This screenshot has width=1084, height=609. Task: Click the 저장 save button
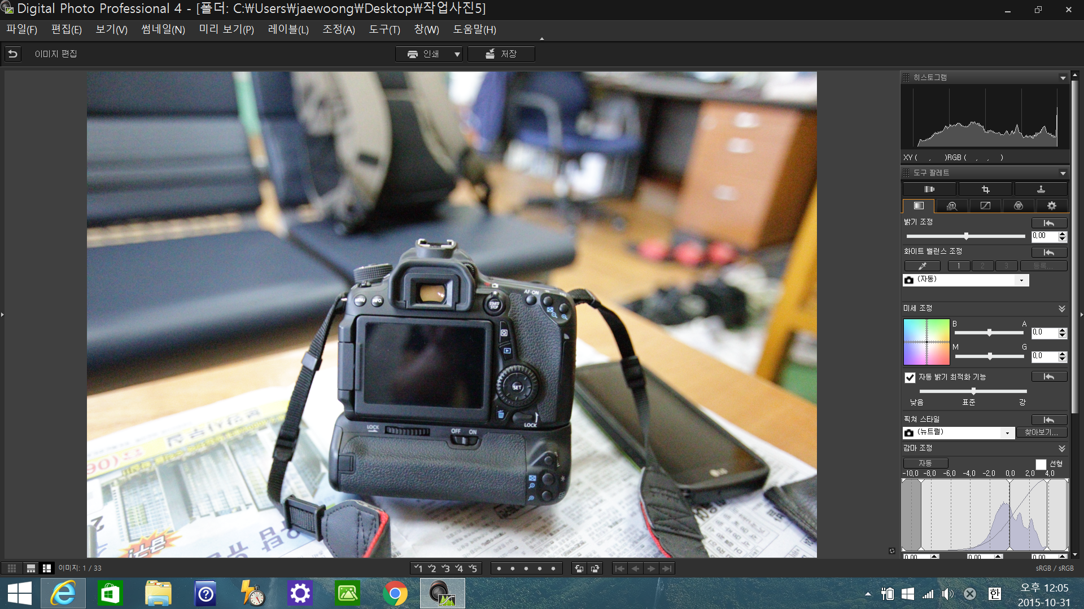pyautogui.click(x=501, y=54)
